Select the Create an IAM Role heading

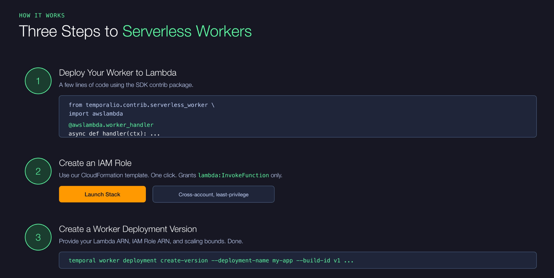[95, 163]
